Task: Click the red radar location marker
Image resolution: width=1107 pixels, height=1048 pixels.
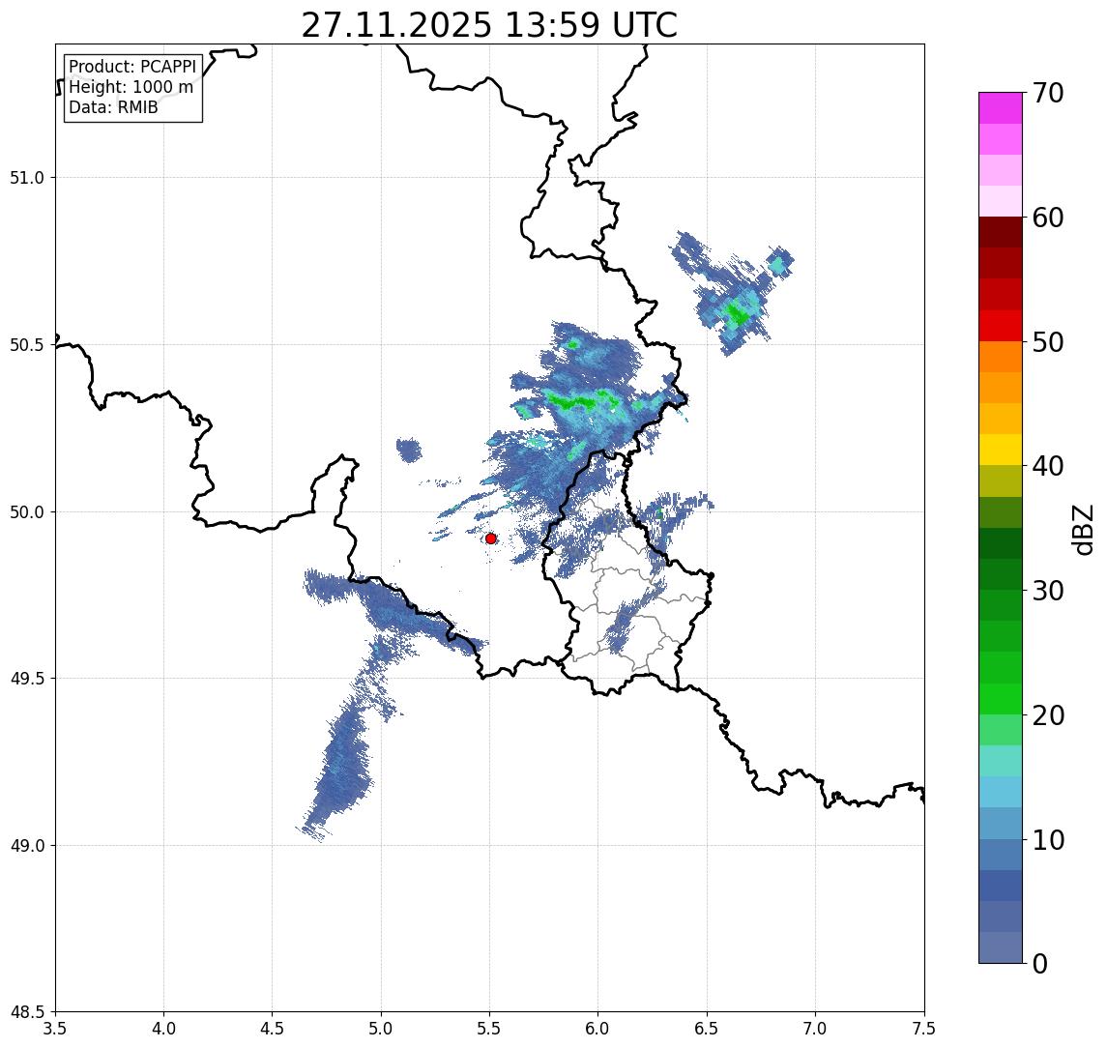Action: pyautogui.click(x=491, y=539)
